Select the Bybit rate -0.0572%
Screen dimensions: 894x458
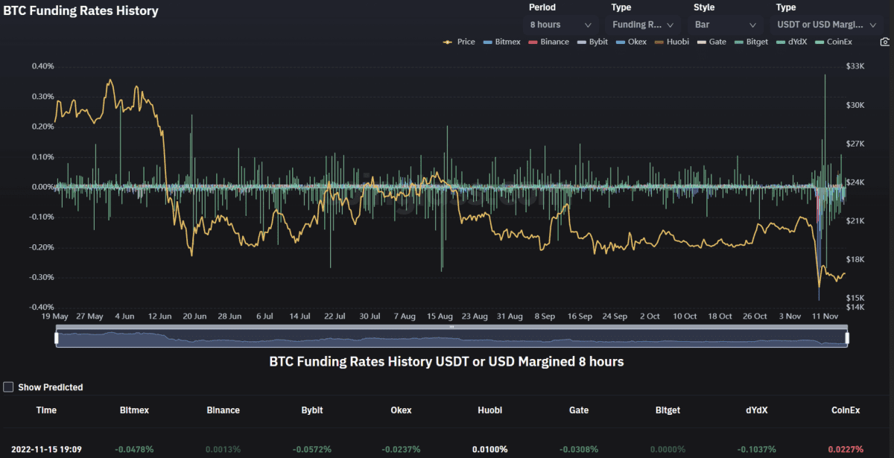[x=311, y=449]
